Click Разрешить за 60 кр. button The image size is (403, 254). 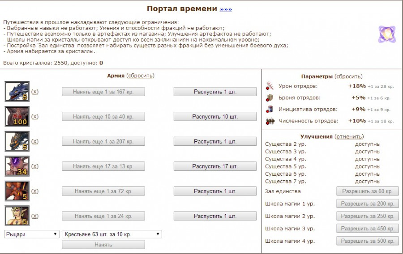367,191
